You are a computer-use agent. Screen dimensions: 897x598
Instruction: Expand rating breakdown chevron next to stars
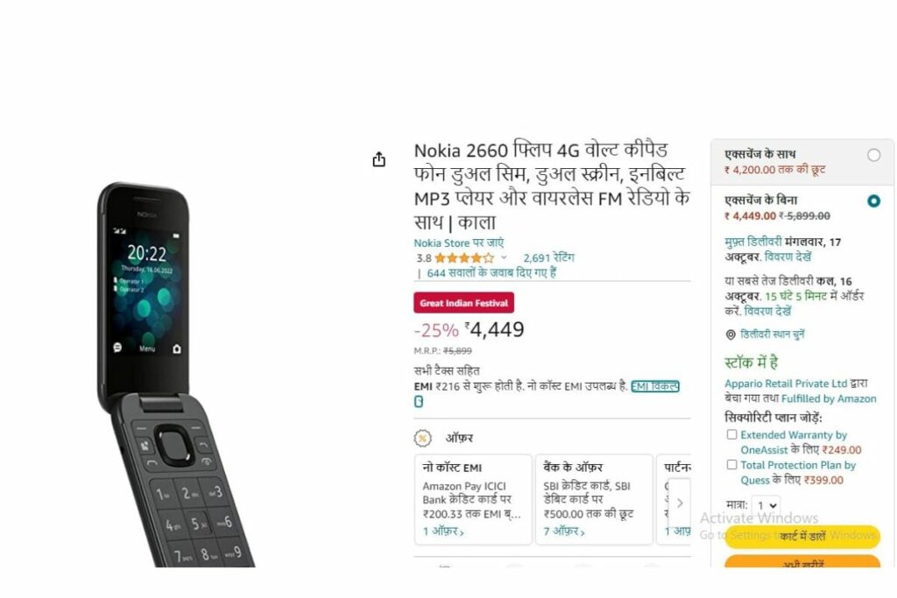click(504, 257)
